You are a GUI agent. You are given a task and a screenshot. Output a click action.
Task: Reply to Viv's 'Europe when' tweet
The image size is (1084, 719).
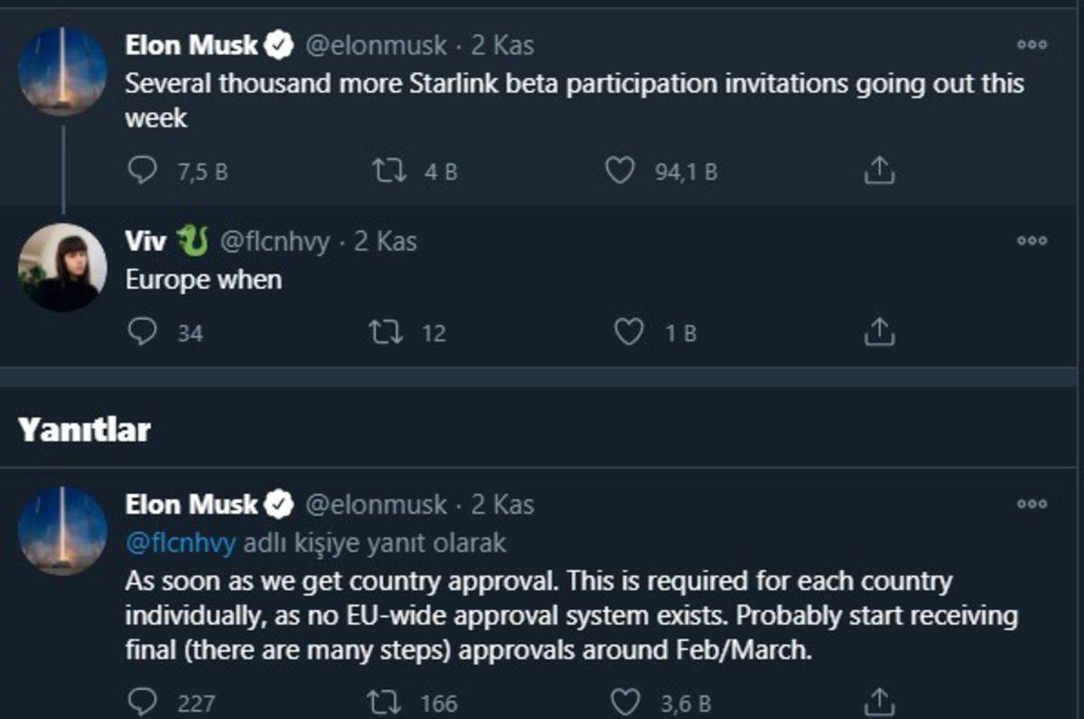tap(141, 331)
